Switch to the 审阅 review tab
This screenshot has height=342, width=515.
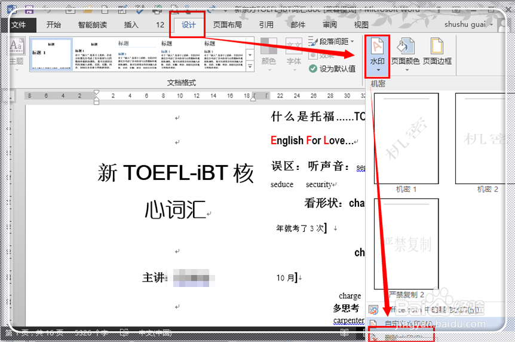[329, 25]
